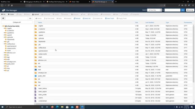195x109 pixels.
Task: Click the search text field
Action: 172,10
